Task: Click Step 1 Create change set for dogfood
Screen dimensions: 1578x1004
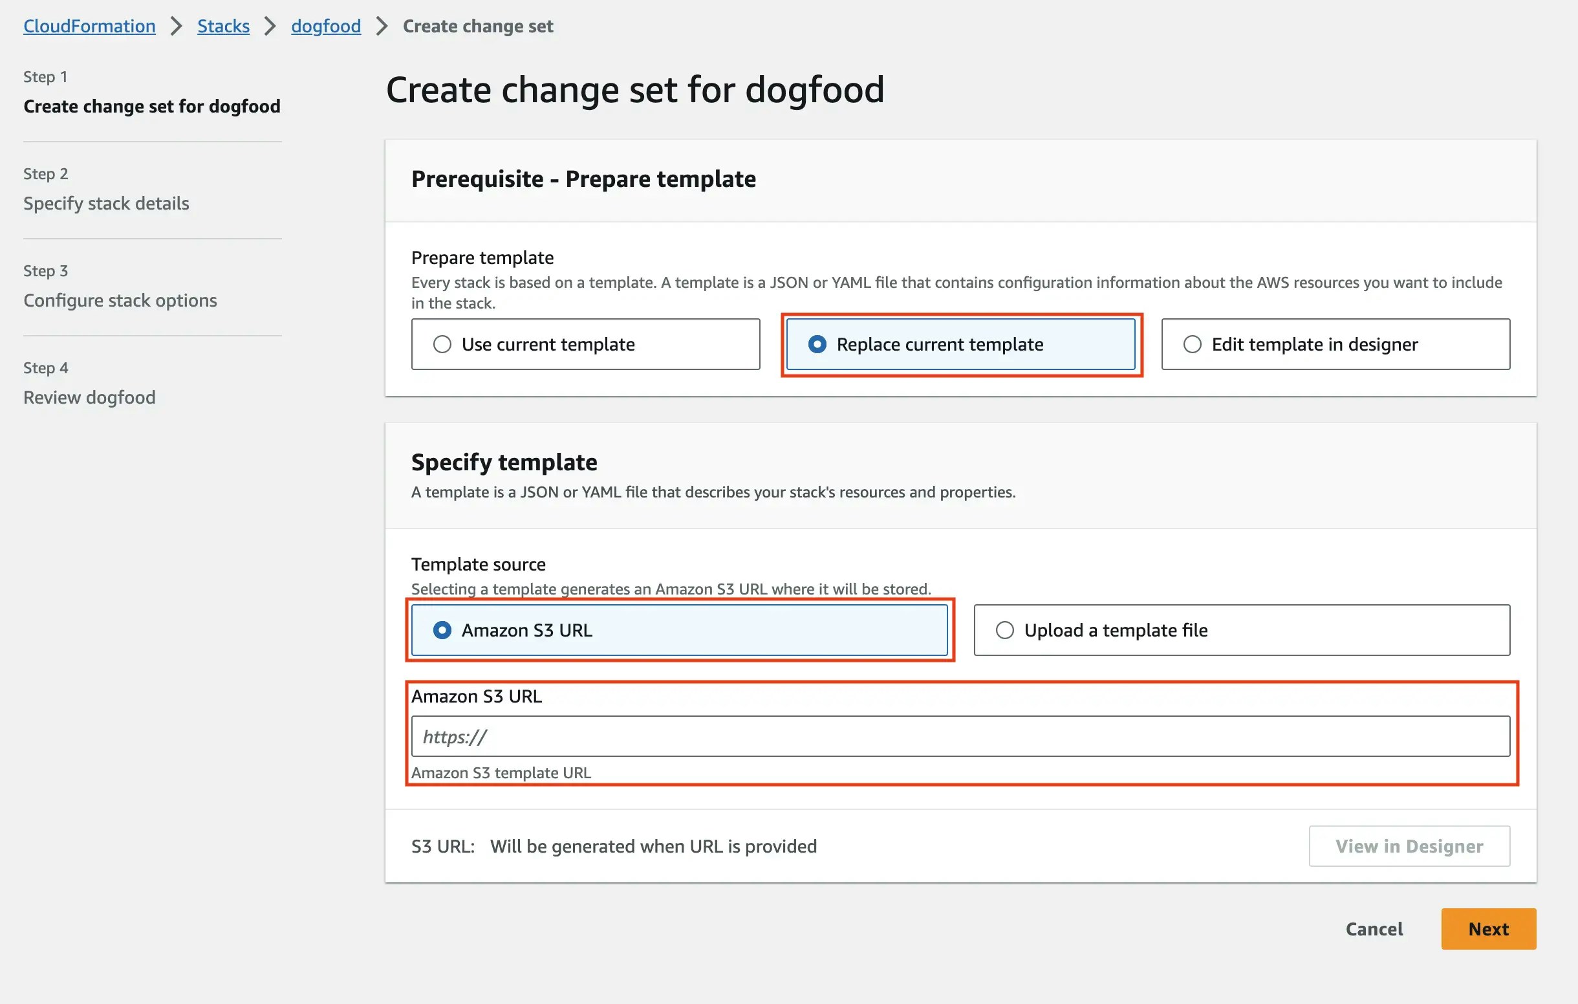Action: coord(151,106)
